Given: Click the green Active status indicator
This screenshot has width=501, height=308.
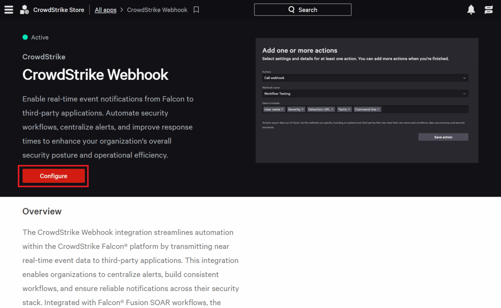Looking at the screenshot, I should (x=25, y=37).
